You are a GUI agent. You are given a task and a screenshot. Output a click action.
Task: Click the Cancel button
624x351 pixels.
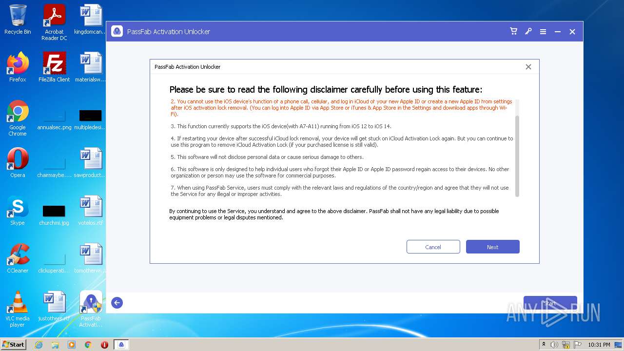click(433, 247)
